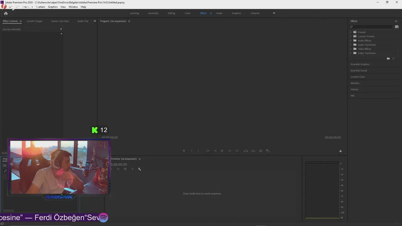Open the Essential Graphics panel
The image size is (402, 226).
coord(360,64)
